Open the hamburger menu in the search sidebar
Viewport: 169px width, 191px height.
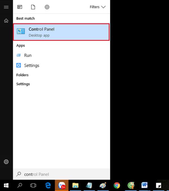(x=6, y=7)
